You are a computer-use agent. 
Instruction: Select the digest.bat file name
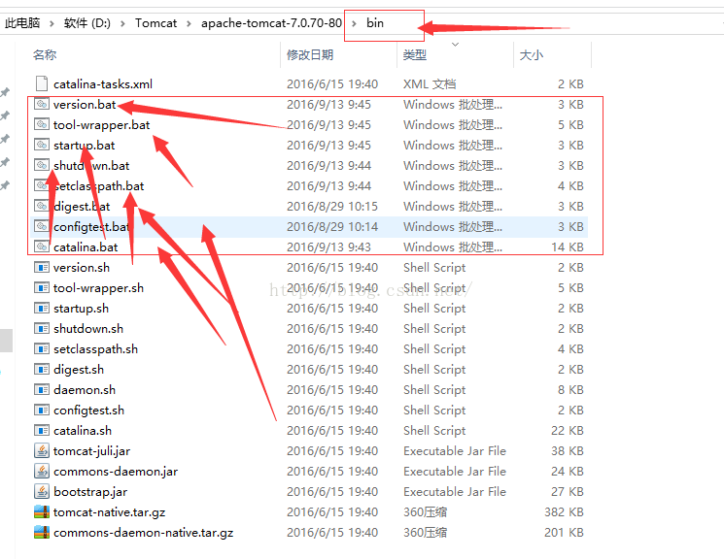(82, 206)
